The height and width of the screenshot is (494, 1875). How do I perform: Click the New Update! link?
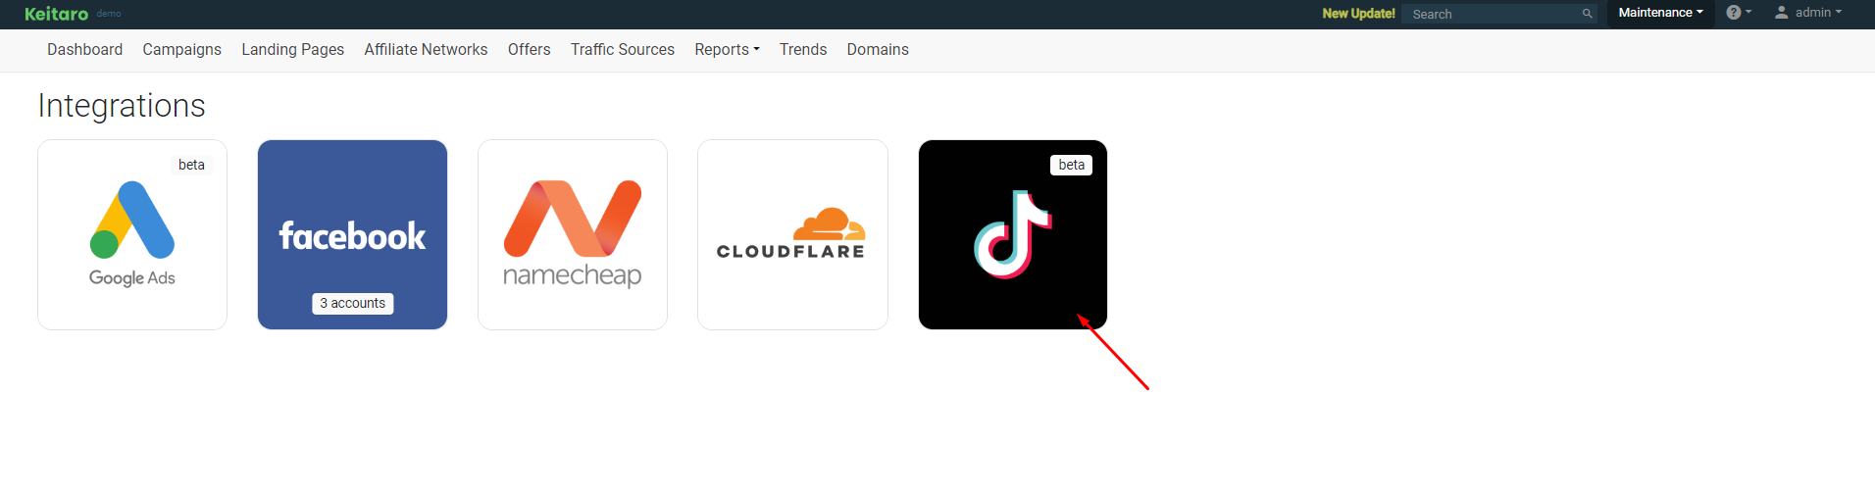(x=1358, y=14)
